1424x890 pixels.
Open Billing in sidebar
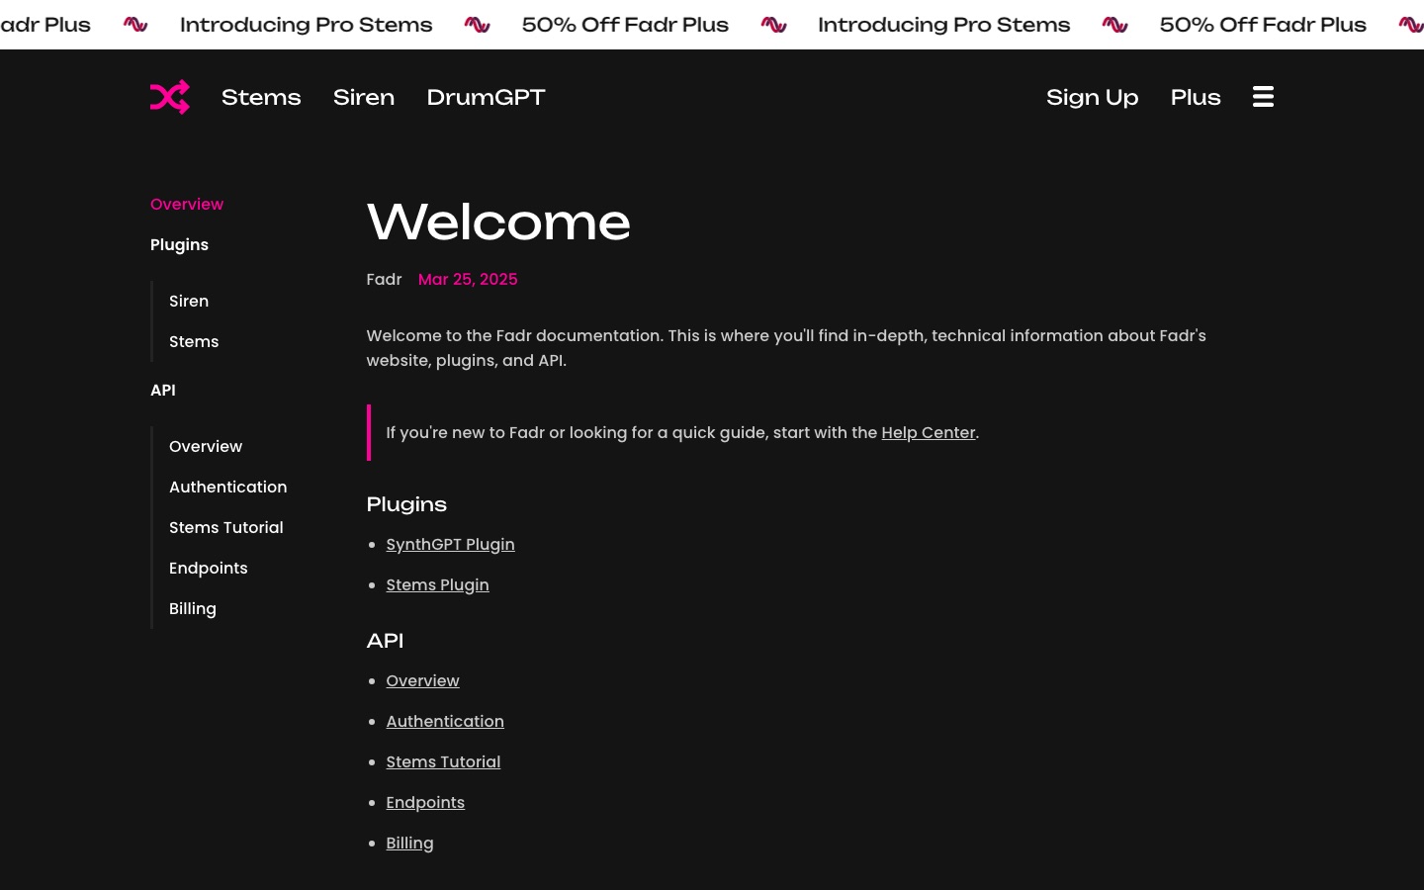coord(193,608)
